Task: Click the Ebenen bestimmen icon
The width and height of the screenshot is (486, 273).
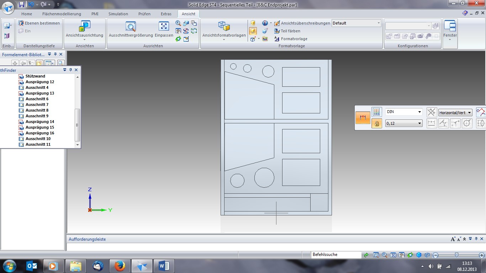Action: (21, 23)
